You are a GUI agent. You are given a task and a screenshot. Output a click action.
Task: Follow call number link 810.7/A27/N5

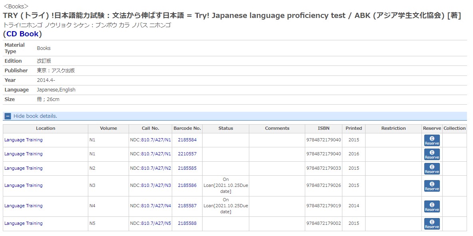[156, 223]
